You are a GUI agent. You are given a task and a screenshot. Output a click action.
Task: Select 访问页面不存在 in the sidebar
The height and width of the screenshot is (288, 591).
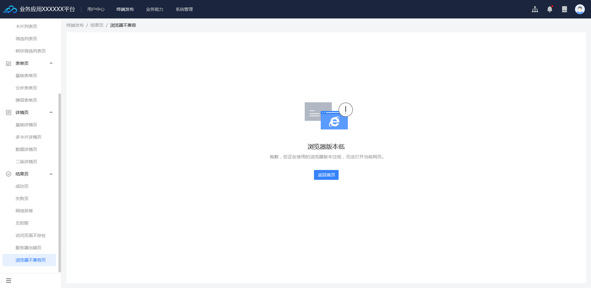tap(30, 236)
